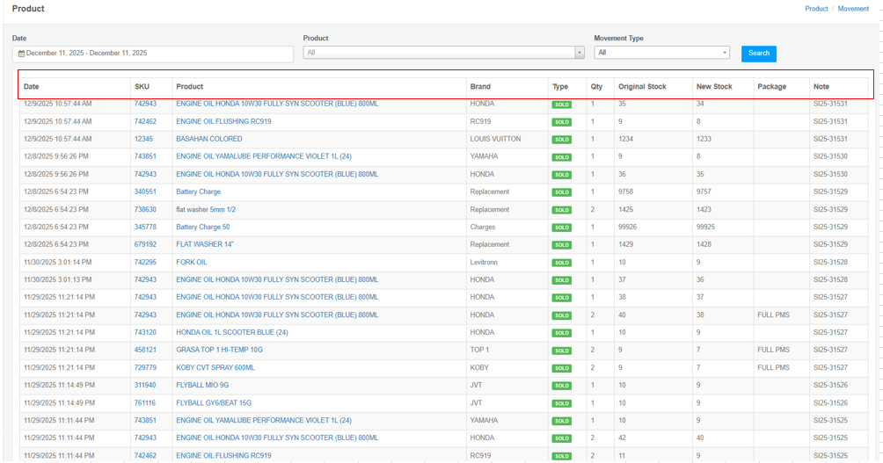This screenshot has height=463, width=883.
Task: Click the New Stock column header
Action: click(714, 87)
